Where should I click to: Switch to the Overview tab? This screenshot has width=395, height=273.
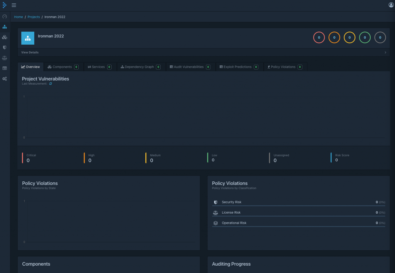pyautogui.click(x=30, y=67)
